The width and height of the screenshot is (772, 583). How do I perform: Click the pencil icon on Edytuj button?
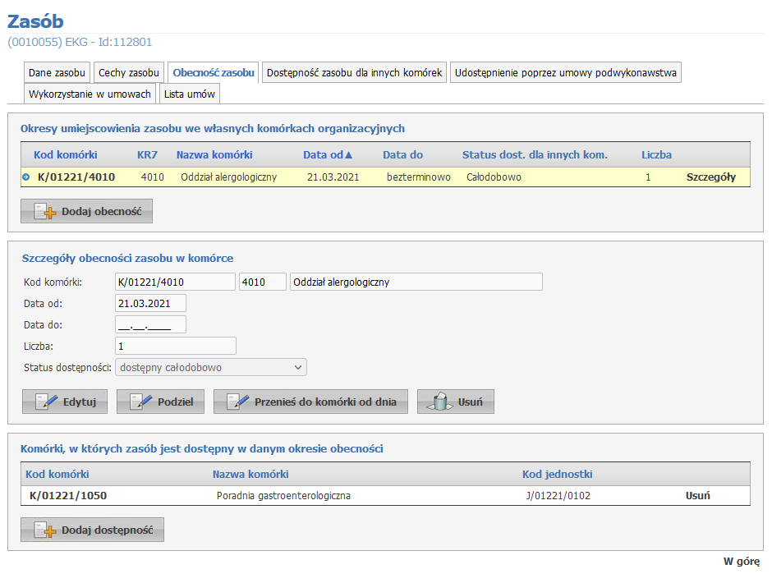click(x=46, y=402)
